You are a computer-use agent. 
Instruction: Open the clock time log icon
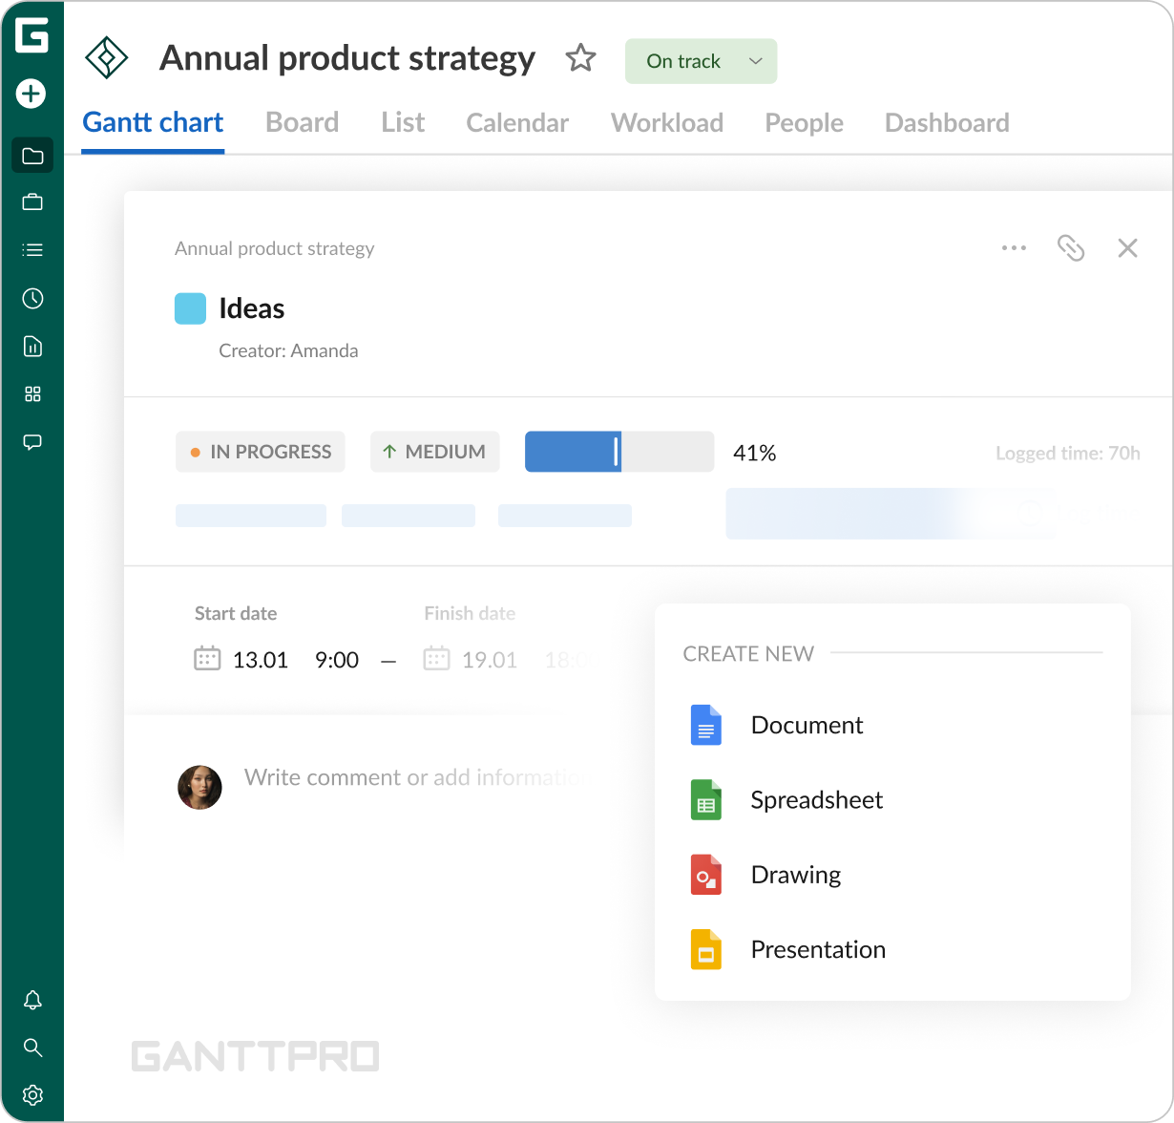(x=32, y=299)
